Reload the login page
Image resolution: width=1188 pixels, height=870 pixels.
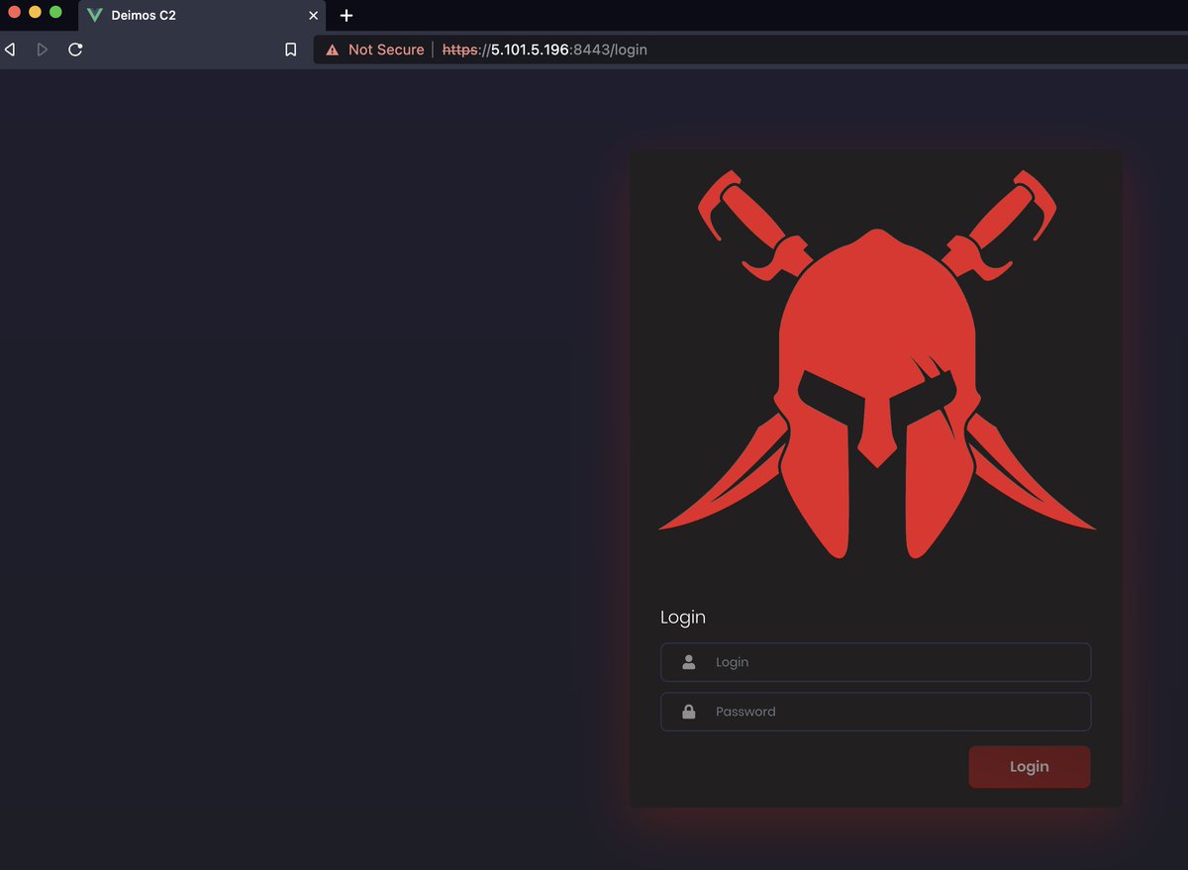point(75,49)
